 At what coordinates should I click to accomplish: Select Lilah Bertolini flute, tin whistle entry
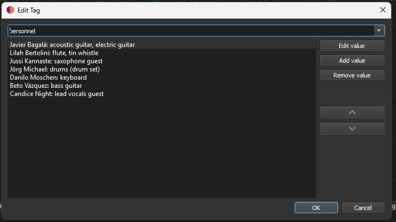tap(54, 53)
